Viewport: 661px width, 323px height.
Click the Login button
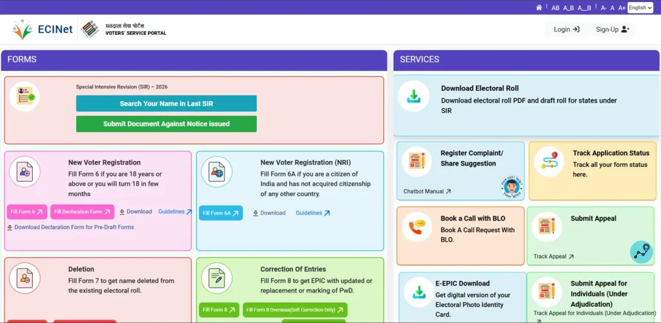point(566,29)
